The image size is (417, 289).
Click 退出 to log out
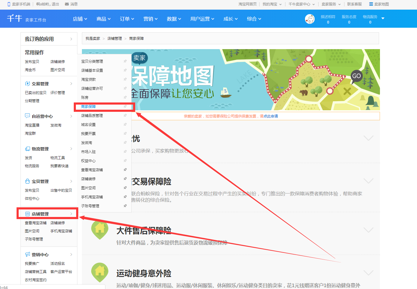55,4
